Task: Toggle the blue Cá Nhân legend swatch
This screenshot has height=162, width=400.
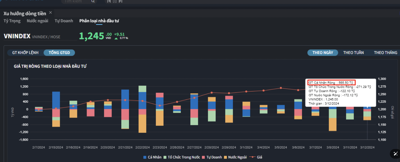Action: pyautogui.click(x=145, y=157)
